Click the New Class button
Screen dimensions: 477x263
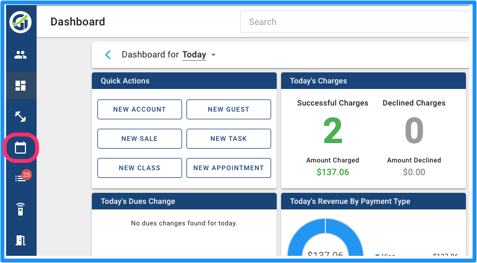click(x=139, y=167)
